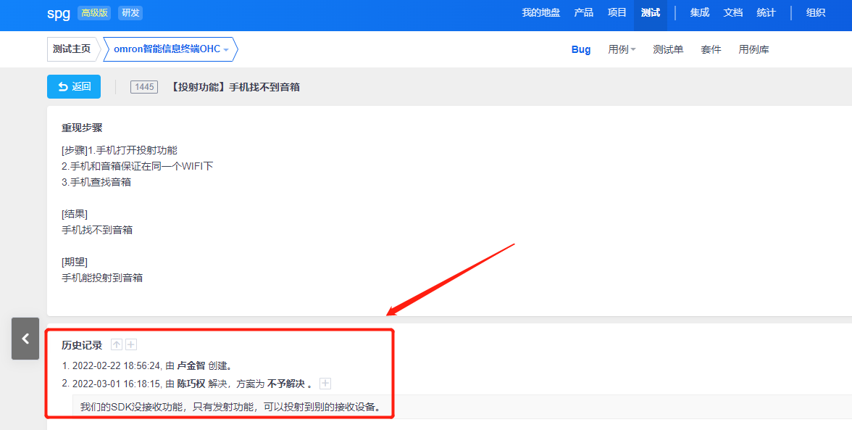The image size is (852, 430).
Task: Switch to the 套件 sub-tab
Action: pyautogui.click(x=711, y=49)
